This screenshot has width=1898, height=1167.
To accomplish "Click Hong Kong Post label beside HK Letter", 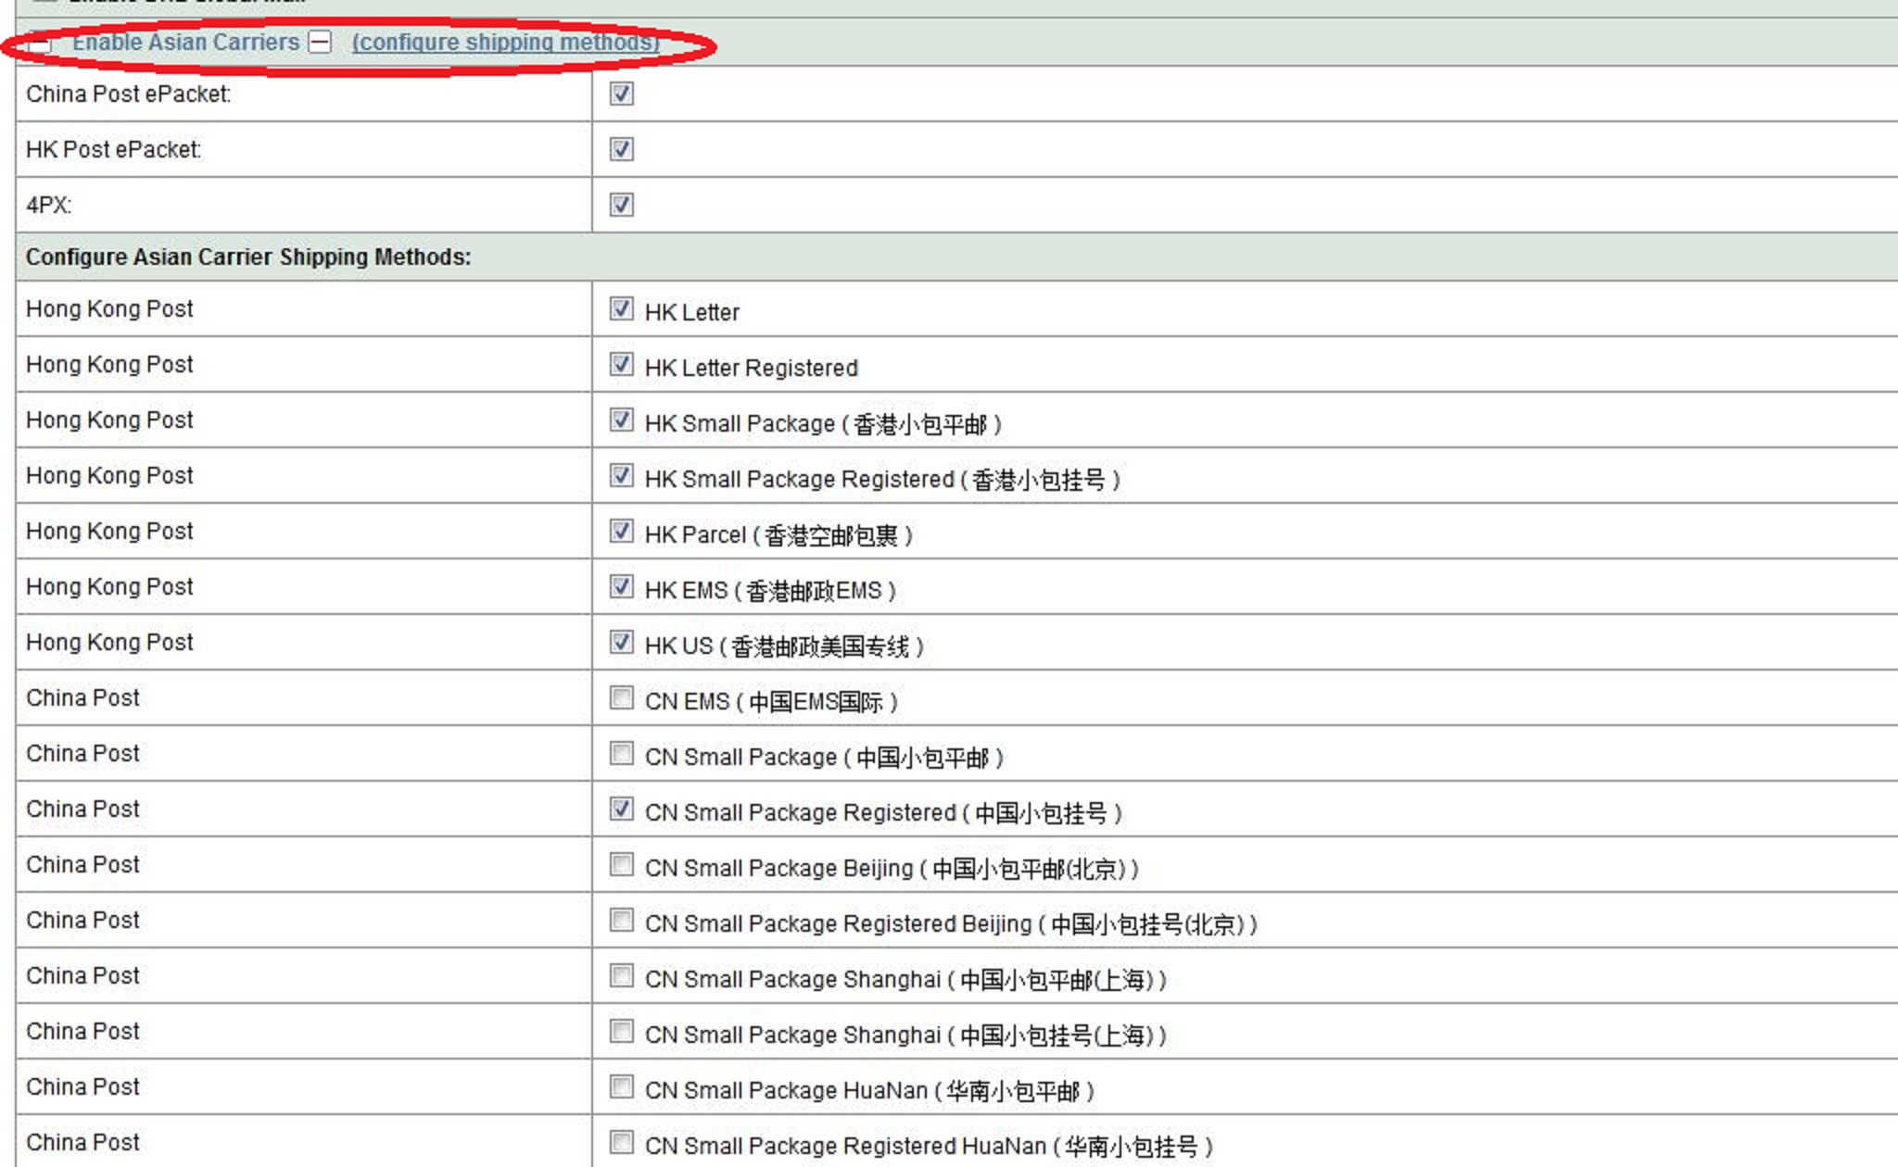I will coord(109,308).
